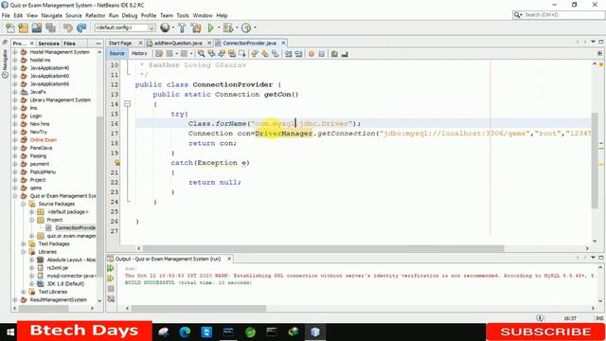Expand the default package tree node

point(32,212)
